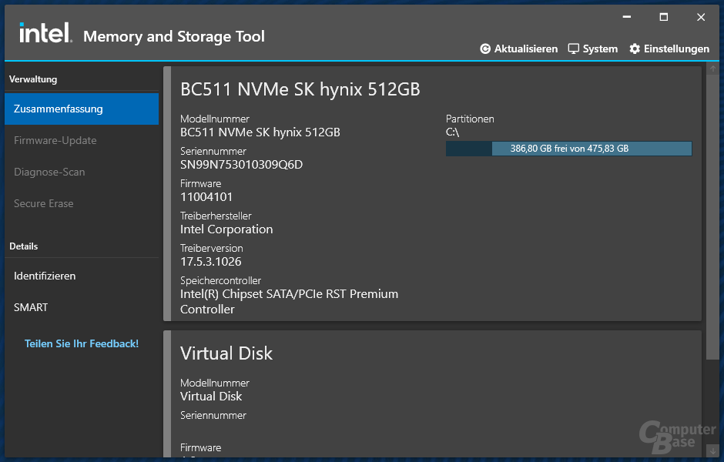The height and width of the screenshot is (462, 724).
Task: Click the C:\ partition label
Action: 453,132
